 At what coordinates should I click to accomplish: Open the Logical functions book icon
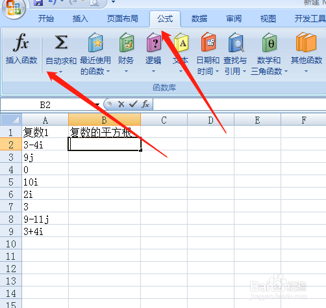[154, 42]
